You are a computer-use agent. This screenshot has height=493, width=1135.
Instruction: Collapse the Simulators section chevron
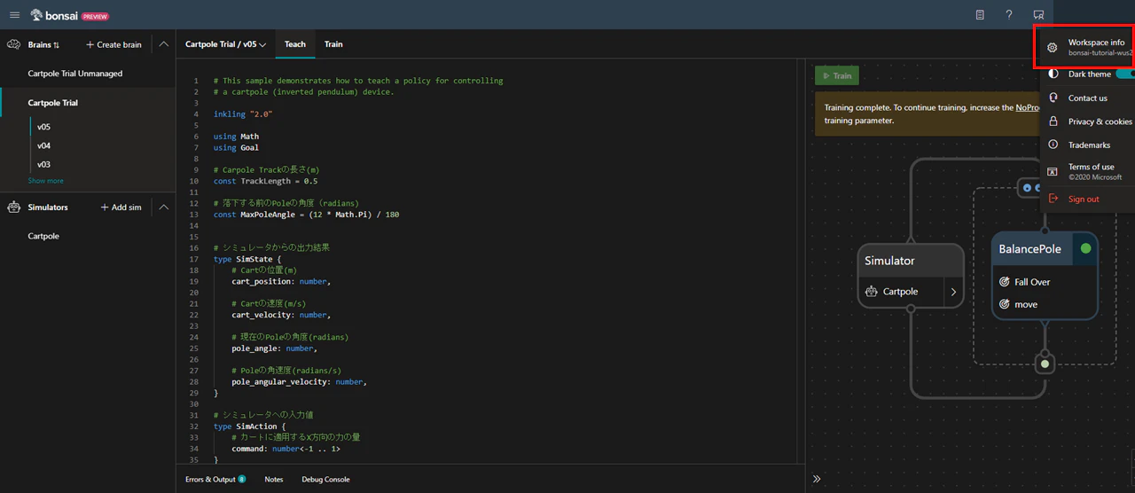tap(164, 207)
